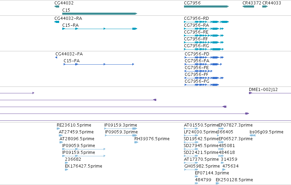
Task: Select EST AT01550.5prime
Action: coord(191,129)
